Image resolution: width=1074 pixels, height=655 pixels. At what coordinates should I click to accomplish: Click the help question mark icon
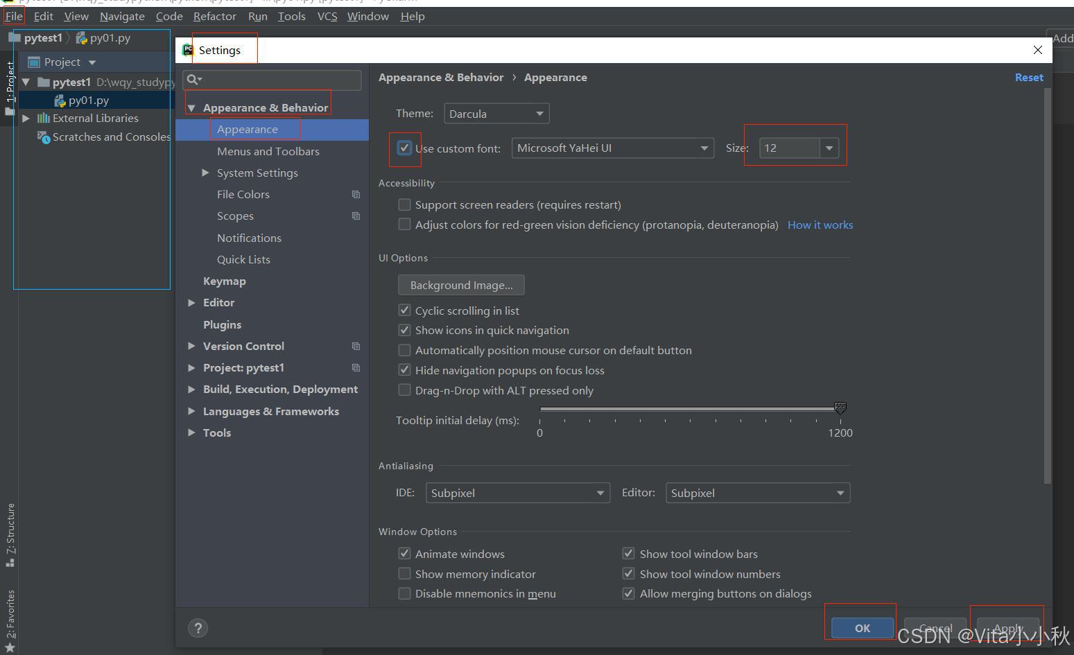click(198, 628)
